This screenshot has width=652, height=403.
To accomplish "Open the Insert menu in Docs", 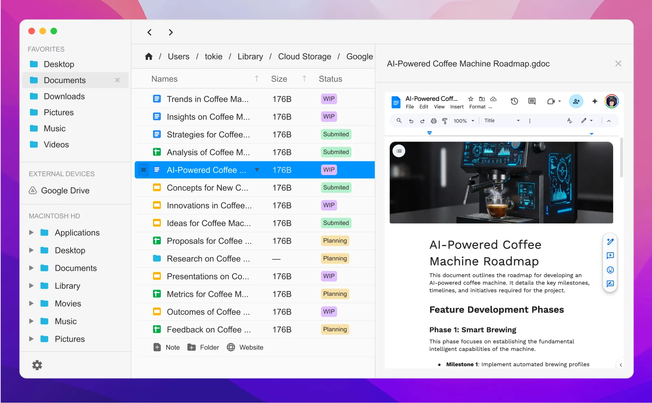I will pyautogui.click(x=456, y=107).
